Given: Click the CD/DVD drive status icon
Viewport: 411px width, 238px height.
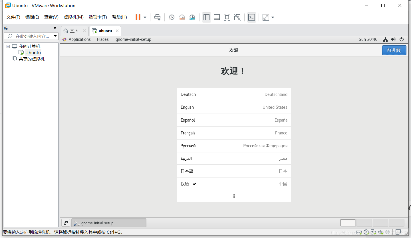Looking at the screenshot, I should 366,232.
